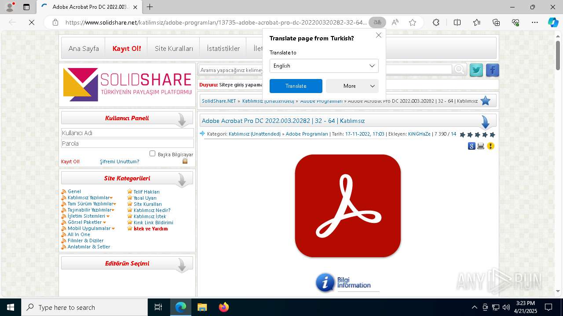This screenshot has width=563, height=316.
Task: Open the Copilot icon
Action: (553, 22)
